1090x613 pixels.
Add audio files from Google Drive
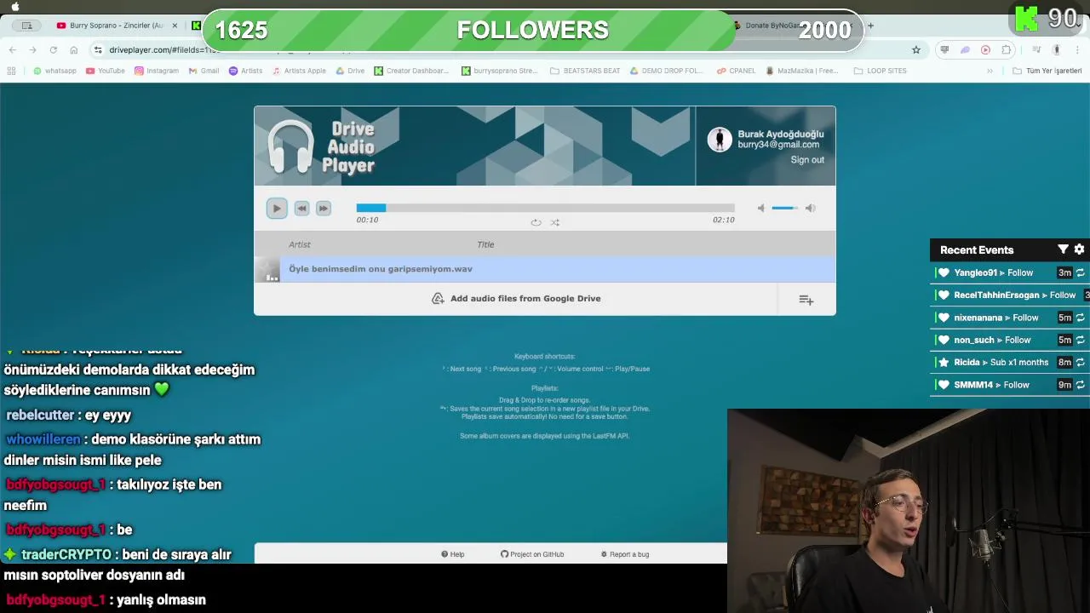pos(516,299)
